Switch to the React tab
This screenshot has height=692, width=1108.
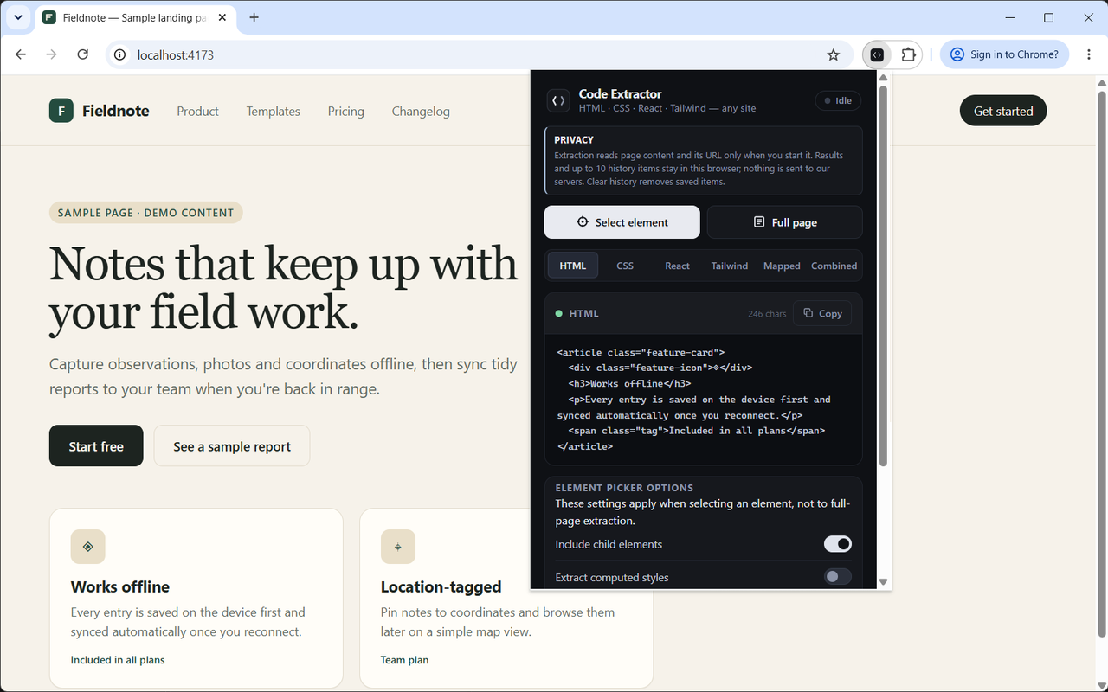(x=677, y=266)
